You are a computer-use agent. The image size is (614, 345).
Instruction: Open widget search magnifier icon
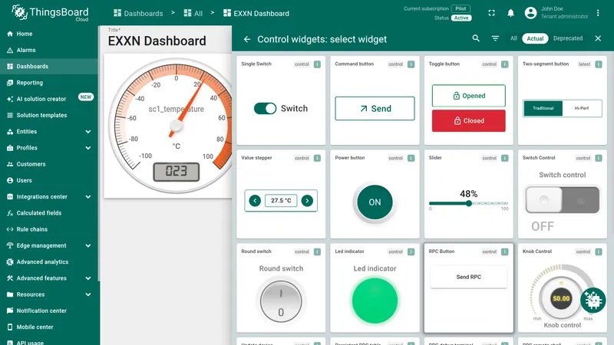pos(476,38)
